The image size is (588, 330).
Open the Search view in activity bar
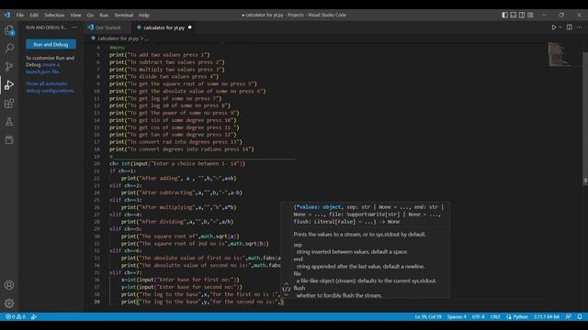click(x=9, y=48)
